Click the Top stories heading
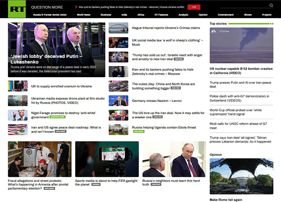281x202 pixels. pos(218,24)
